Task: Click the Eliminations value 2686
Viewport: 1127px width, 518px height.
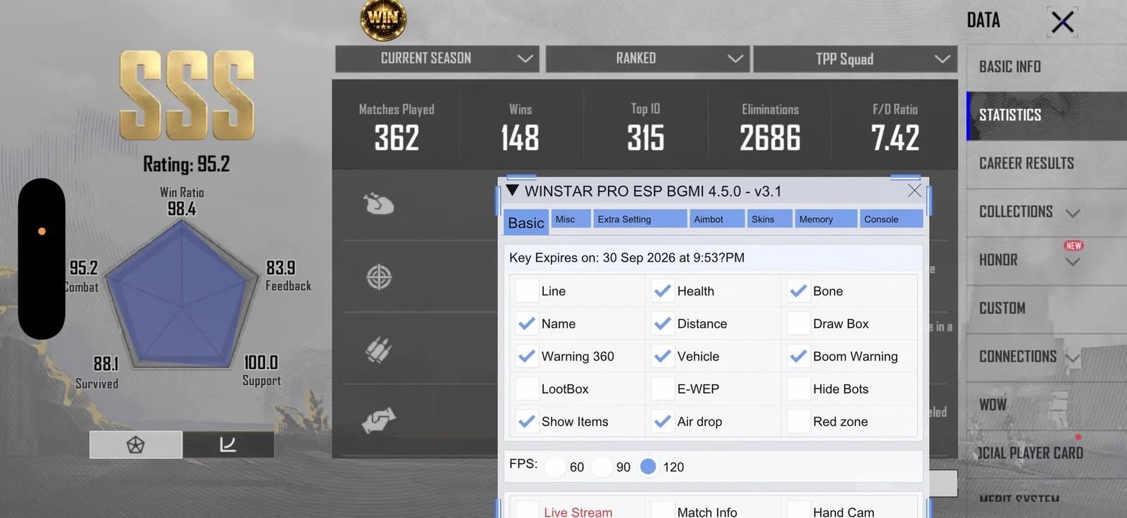Action: click(x=770, y=138)
